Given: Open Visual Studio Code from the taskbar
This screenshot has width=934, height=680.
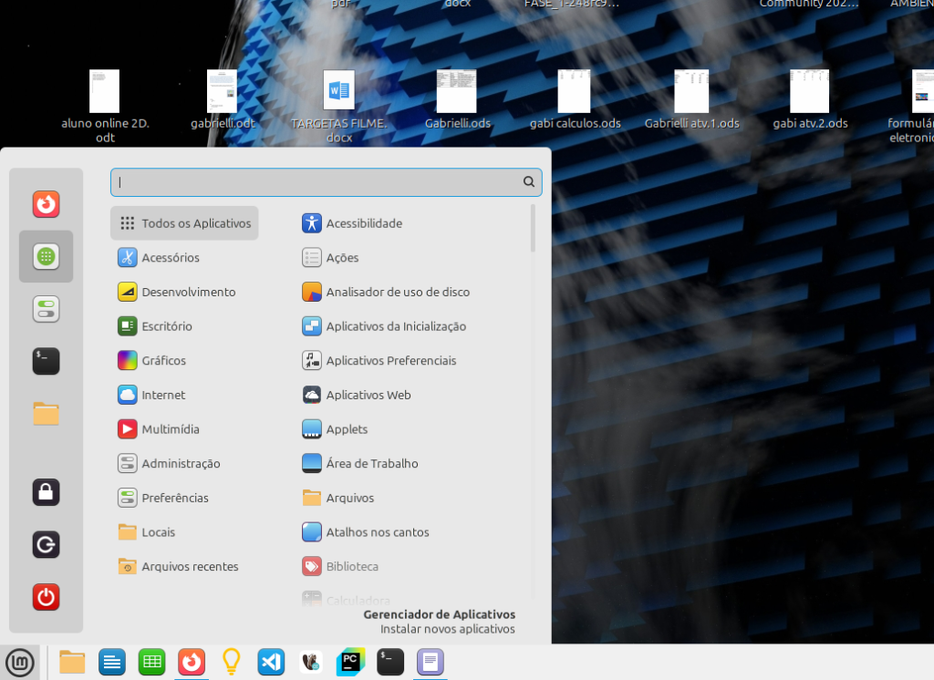Looking at the screenshot, I should tap(271, 662).
